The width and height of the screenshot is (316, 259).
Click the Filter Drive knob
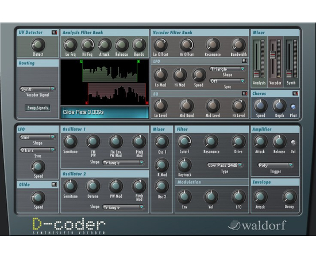(x=238, y=142)
